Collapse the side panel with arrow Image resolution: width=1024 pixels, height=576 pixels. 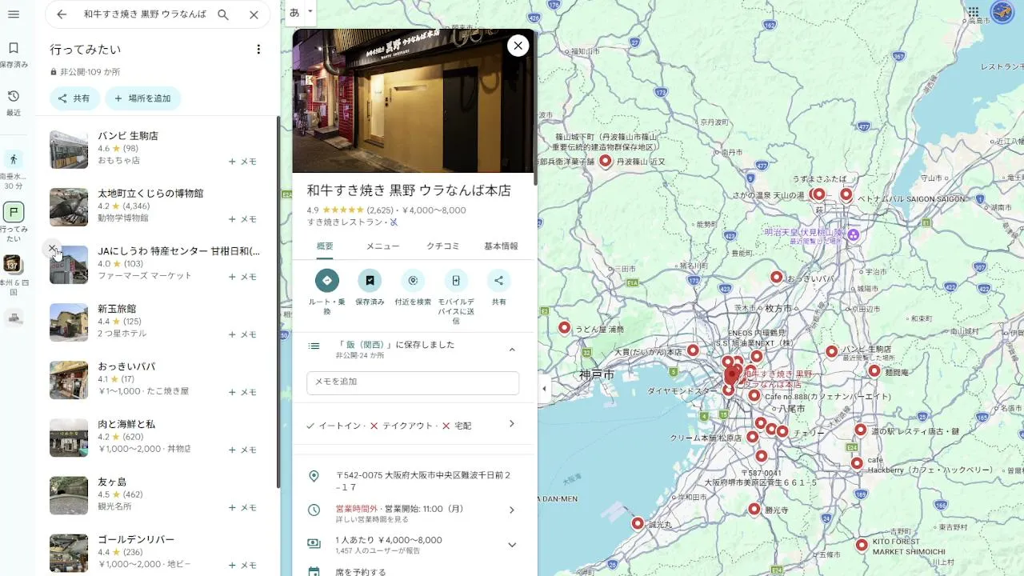coord(544,389)
